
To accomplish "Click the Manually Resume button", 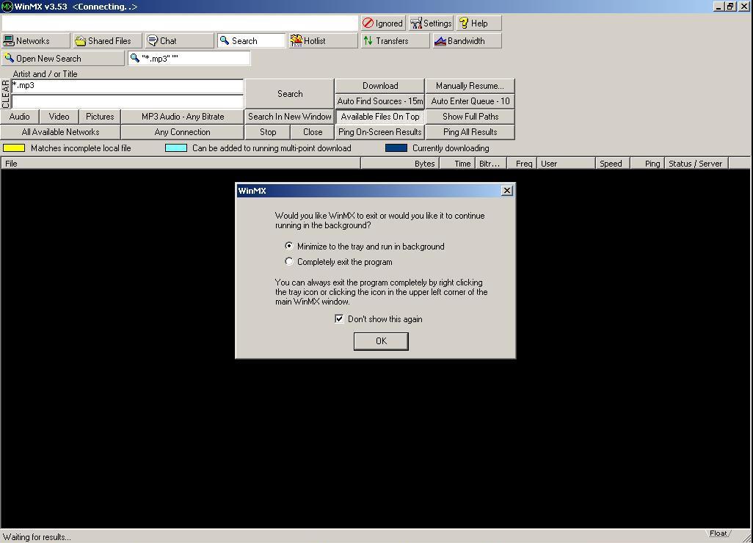I will point(470,86).
